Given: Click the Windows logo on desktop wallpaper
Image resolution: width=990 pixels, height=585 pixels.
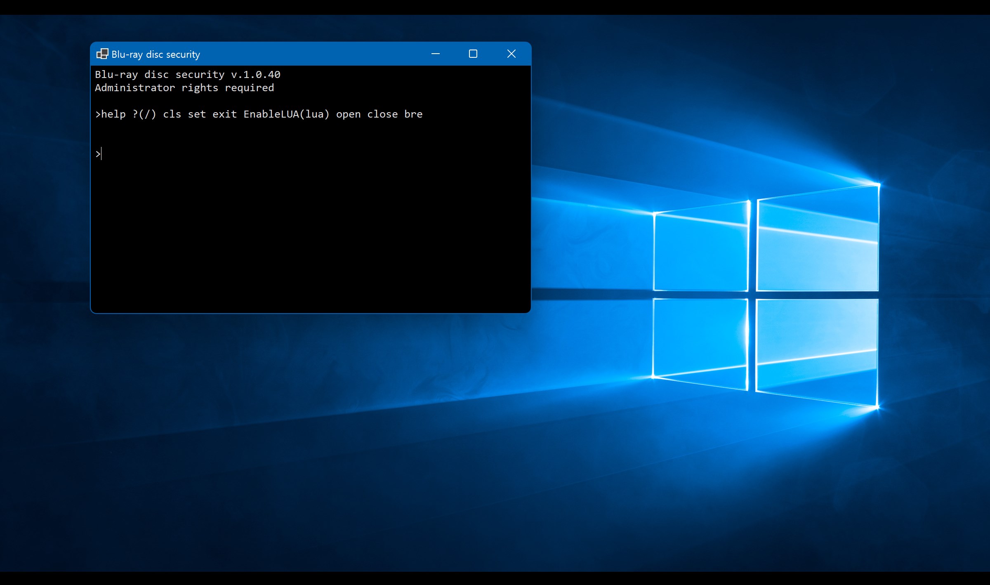Looking at the screenshot, I should 765,295.
